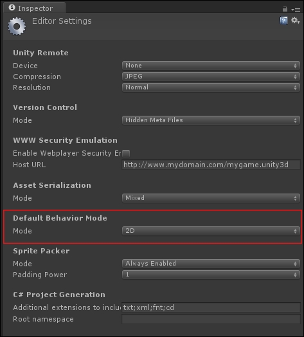Open the Resolution Normal dropdown
This screenshot has width=304, height=337.
click(x=211, y=87)
